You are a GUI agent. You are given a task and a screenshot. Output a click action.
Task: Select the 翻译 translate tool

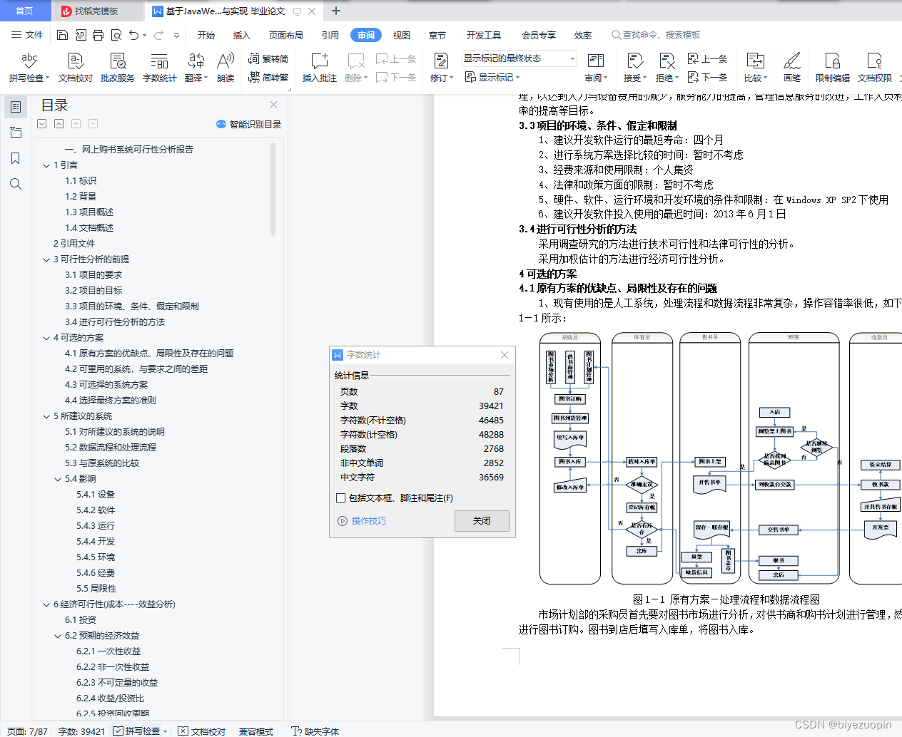pos(194,68)
